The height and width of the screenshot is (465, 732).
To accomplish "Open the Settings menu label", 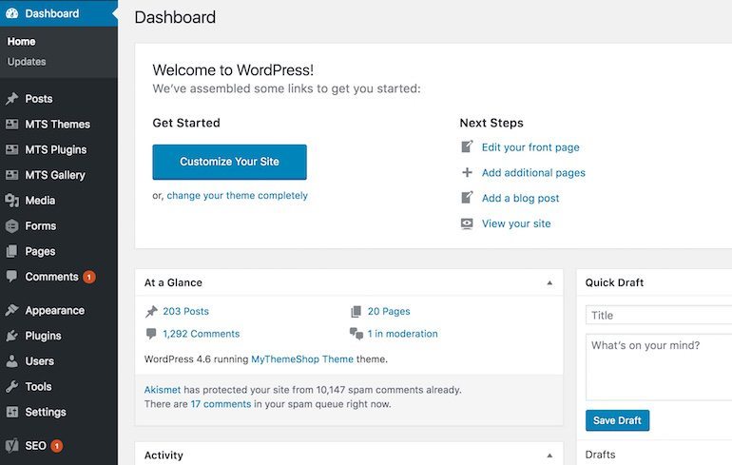I will point(46,413).
